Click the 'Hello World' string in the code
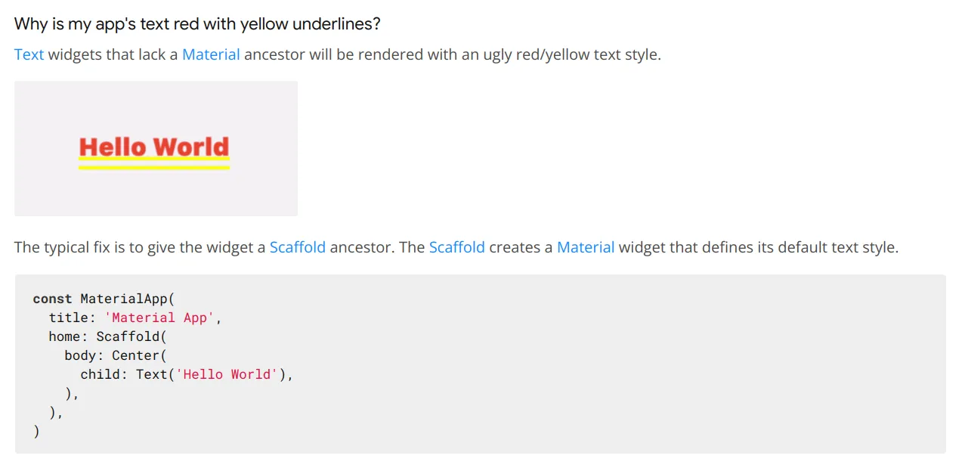 [x=227, y=374]
